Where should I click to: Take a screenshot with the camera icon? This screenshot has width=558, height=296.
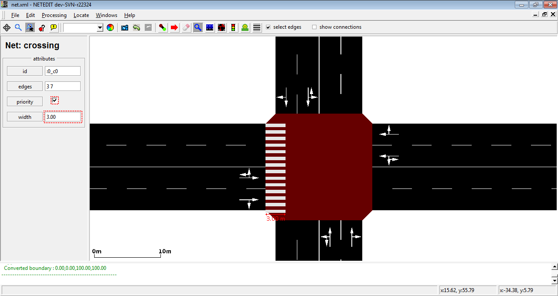[x=125, y=27]
